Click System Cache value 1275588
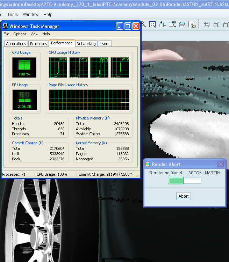Image resolution: width=229 pixels, height=262 pixels. (x=121, y=134)
